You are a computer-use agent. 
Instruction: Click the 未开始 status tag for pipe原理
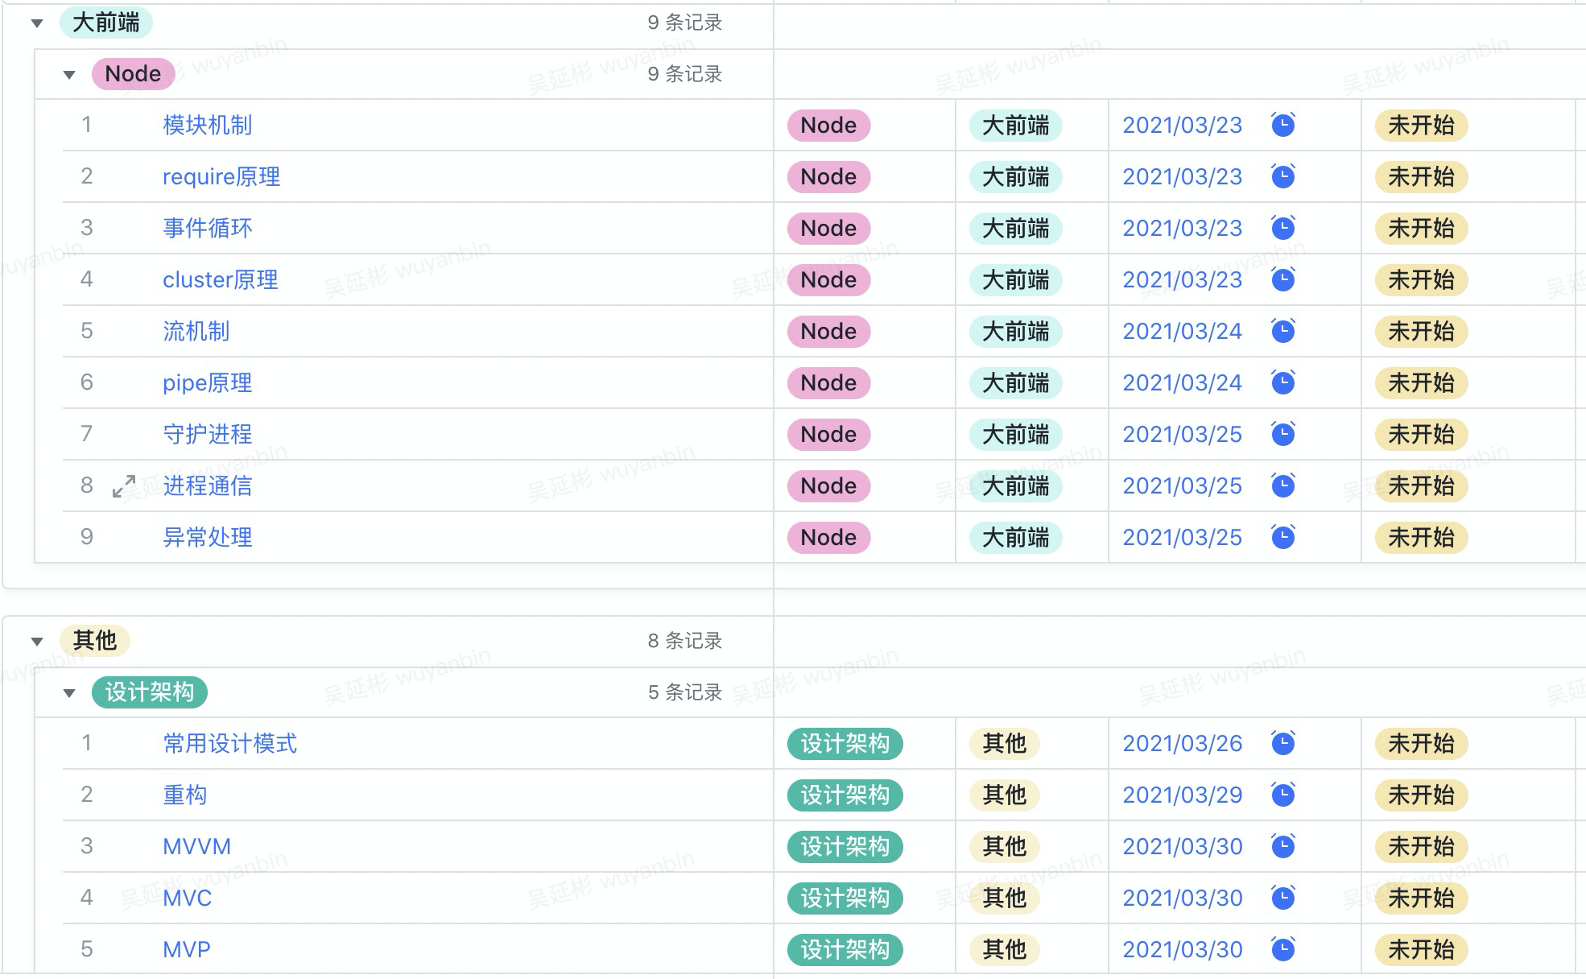point(1421,382)
